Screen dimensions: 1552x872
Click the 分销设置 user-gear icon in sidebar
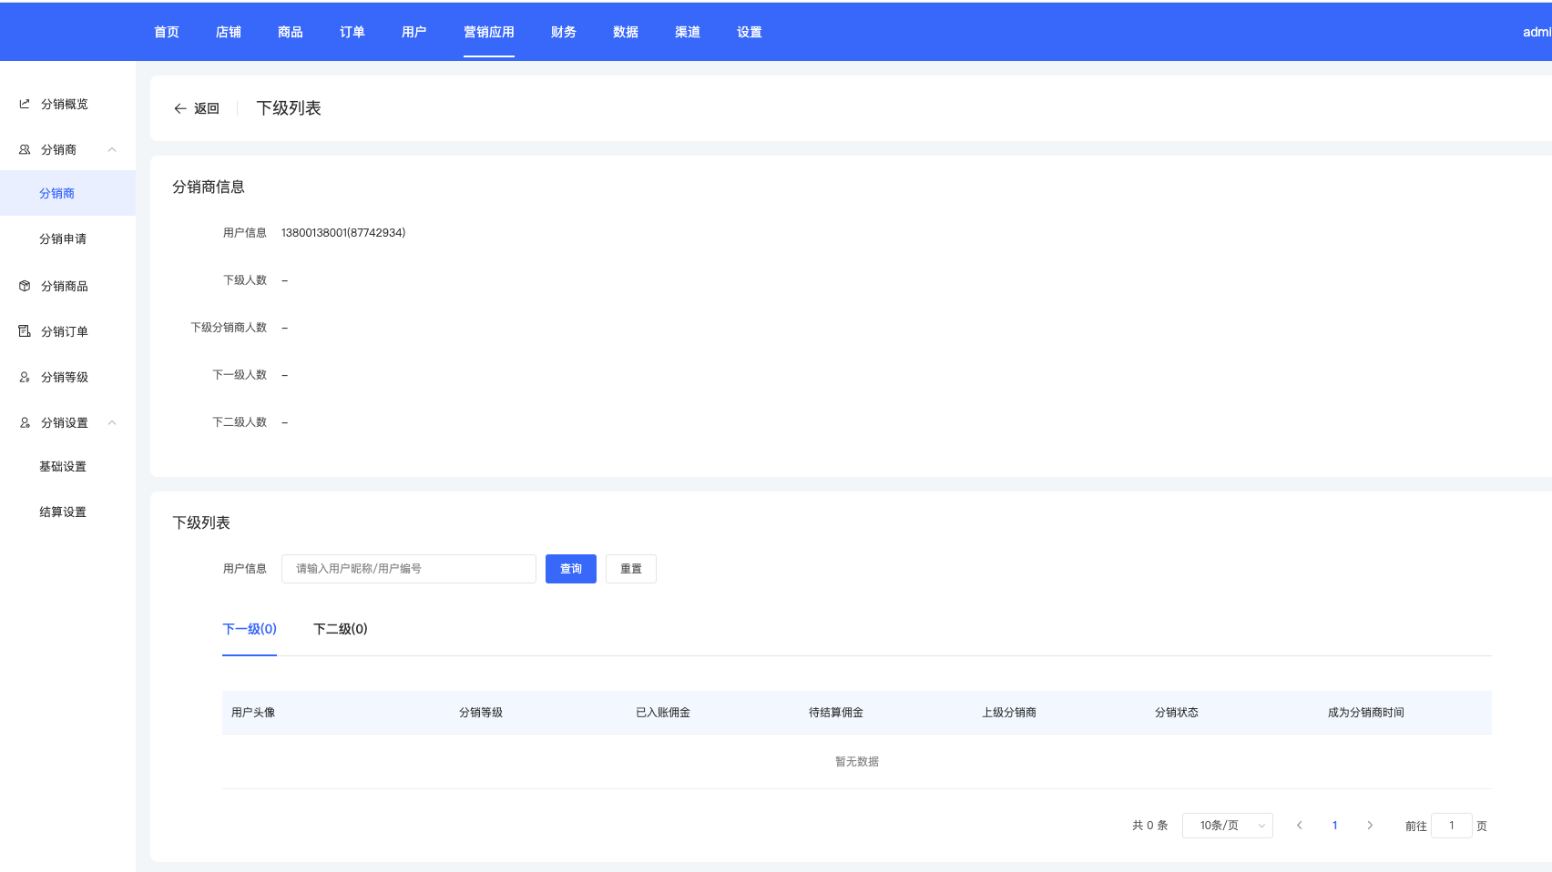pyautogui.click(x=25, y=422)
